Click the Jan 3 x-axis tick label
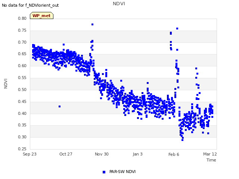The width and height of the screenshot is (239, 179). (x=137, y=154)
